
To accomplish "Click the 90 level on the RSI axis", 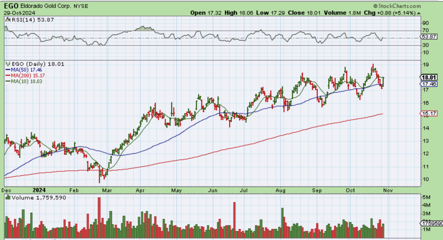I will click(426, 23).
